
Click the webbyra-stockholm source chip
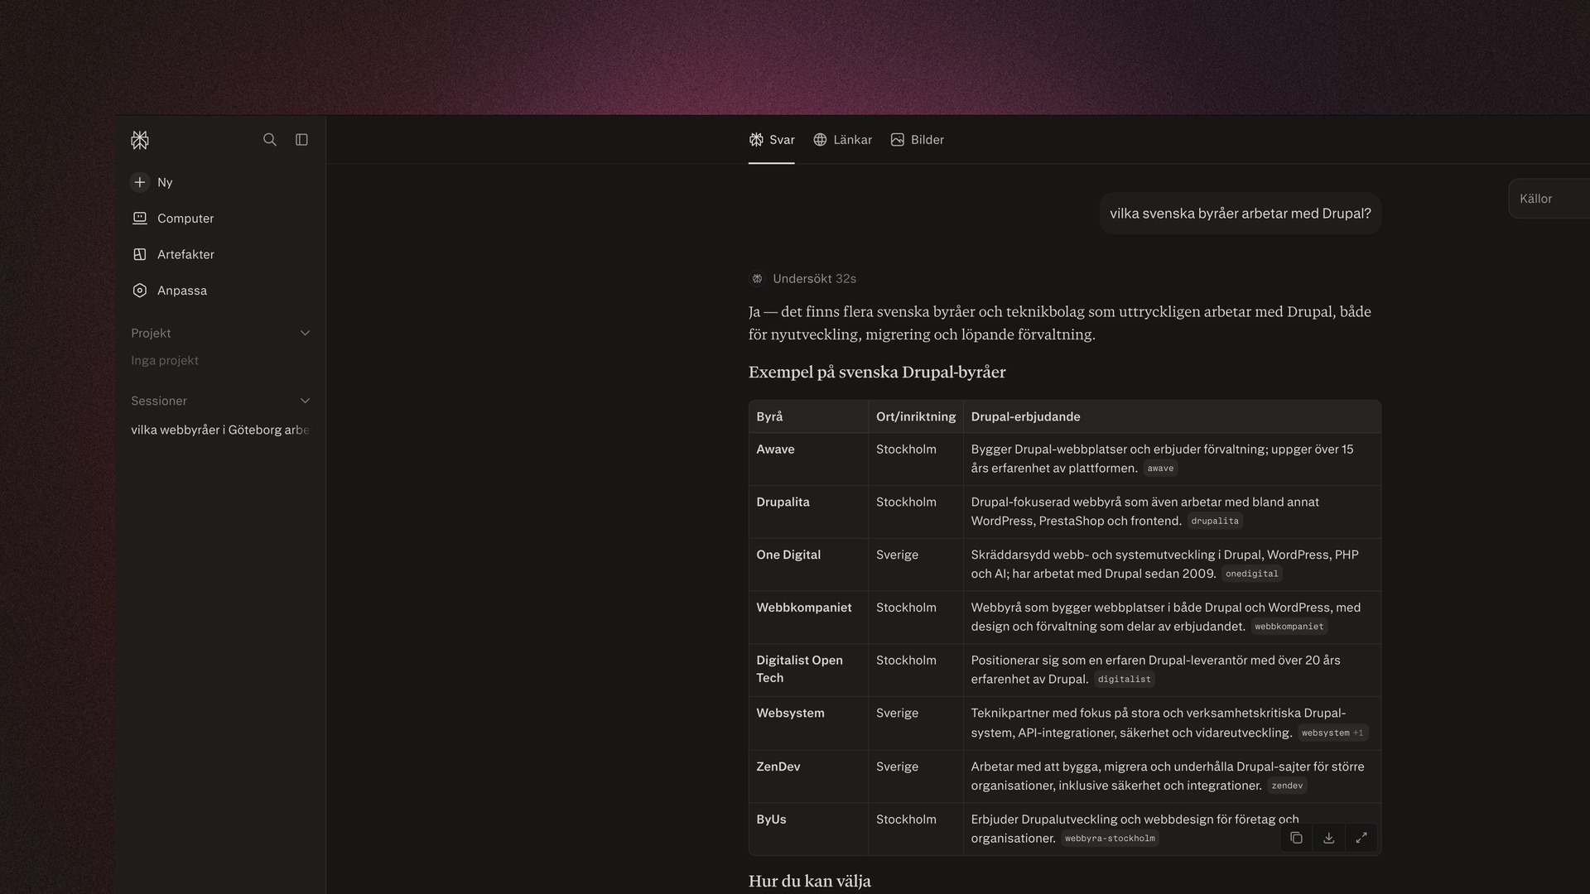tap(1110, 839)
